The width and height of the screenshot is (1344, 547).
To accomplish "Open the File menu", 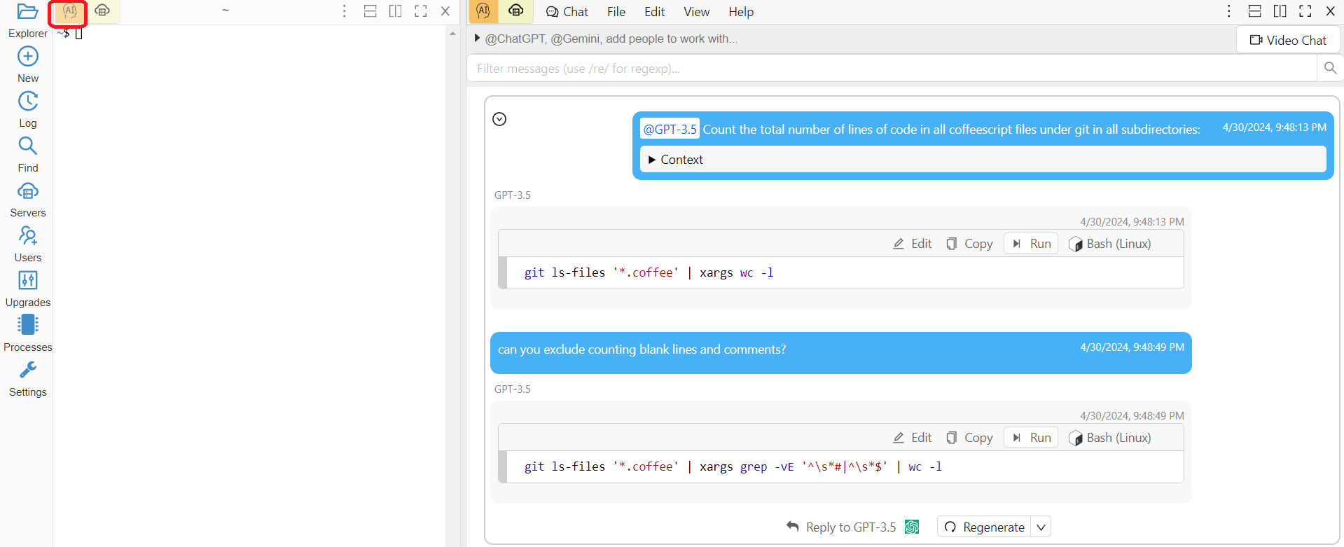I will point(616,12).
